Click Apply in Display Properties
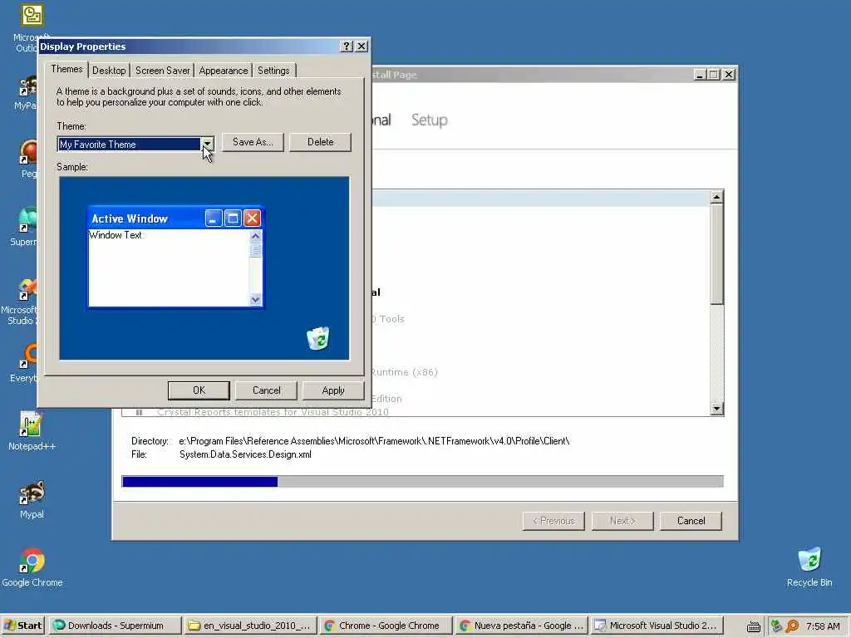 tap(332, 390)
